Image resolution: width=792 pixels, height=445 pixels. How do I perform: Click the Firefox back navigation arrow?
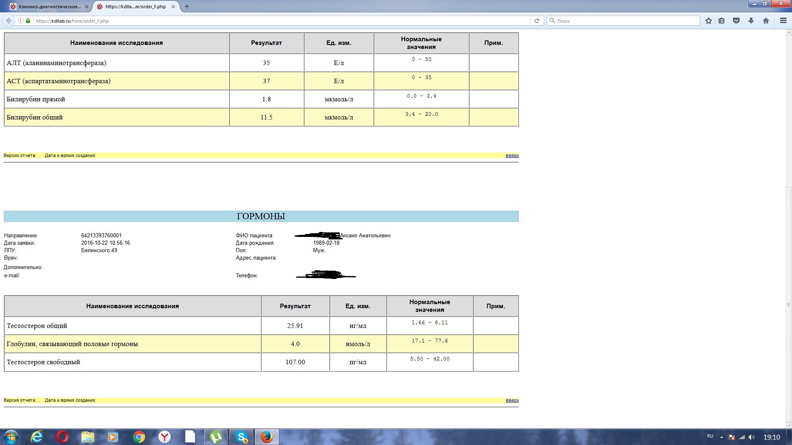click(x=9, y=21)
